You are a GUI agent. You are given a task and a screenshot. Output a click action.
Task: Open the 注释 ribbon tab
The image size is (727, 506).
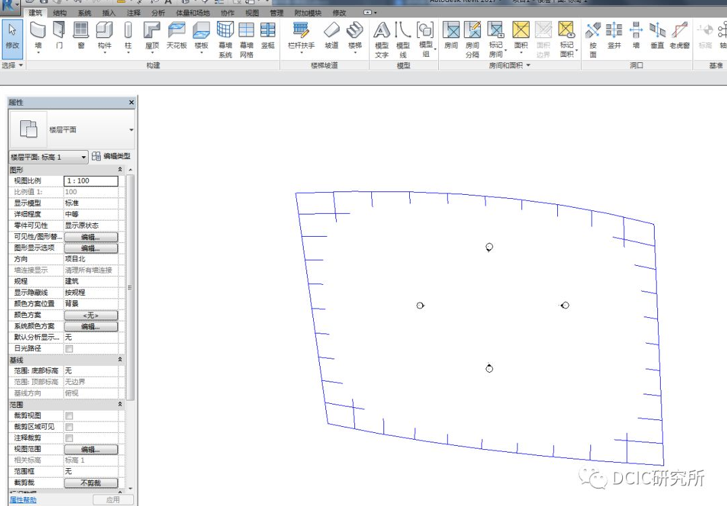(133, 13)
